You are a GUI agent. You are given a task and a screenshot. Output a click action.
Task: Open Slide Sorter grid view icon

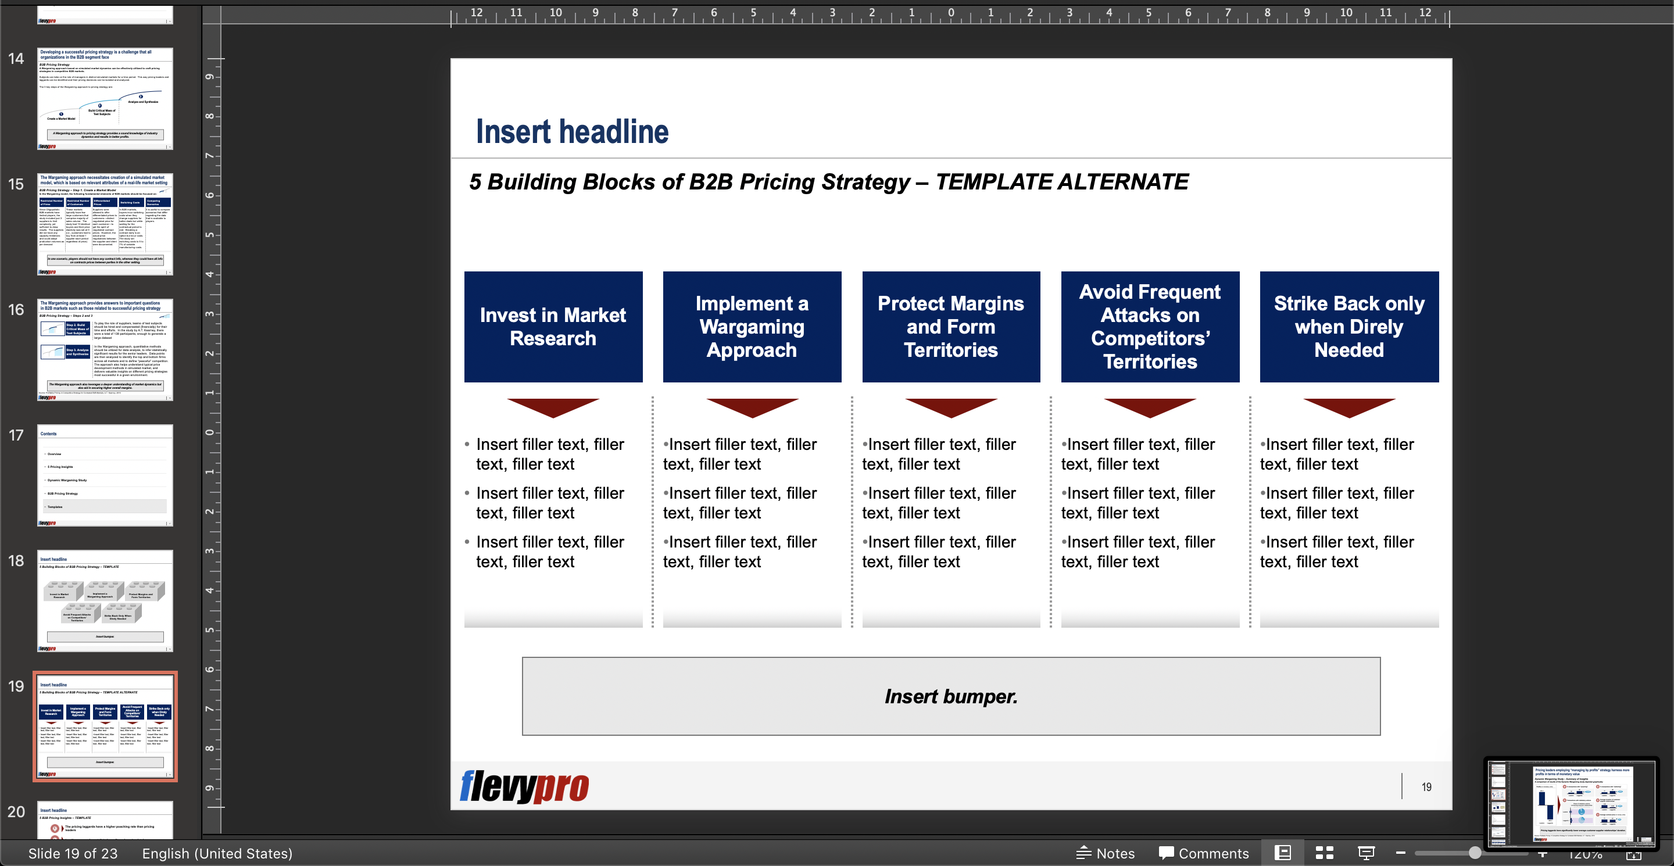pos(1325,853)
